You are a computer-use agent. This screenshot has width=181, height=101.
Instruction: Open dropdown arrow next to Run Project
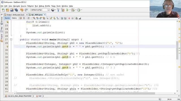point(70,10)
